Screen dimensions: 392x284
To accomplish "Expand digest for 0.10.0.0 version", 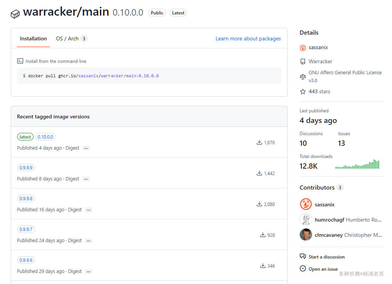I will point(86,148).
